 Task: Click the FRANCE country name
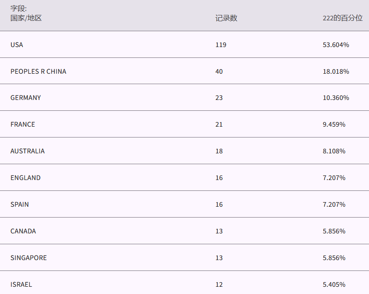coord(23,124)
